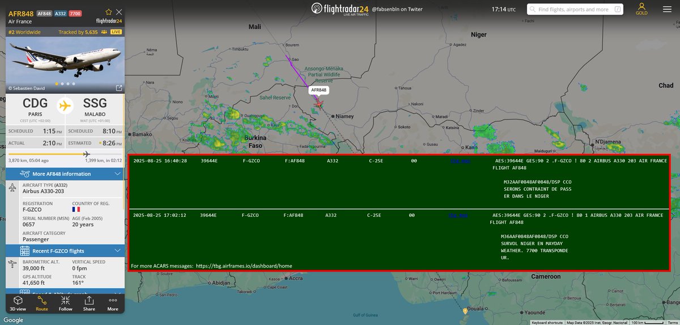Click the LIVE indicator badge
The width and height of the screenshot is (680, 325).
(x=116, y=32)
